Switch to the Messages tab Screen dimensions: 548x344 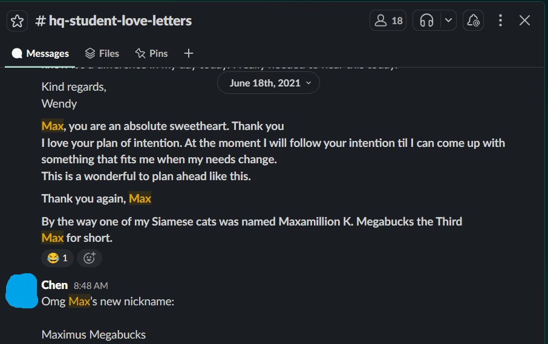click(x=41, y=53)
